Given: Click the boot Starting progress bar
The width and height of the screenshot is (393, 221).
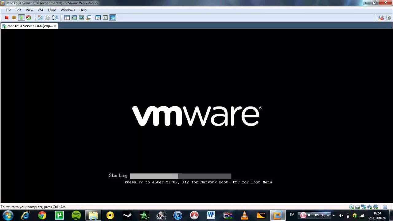Looking at the screenshot, I should (181, 176).
